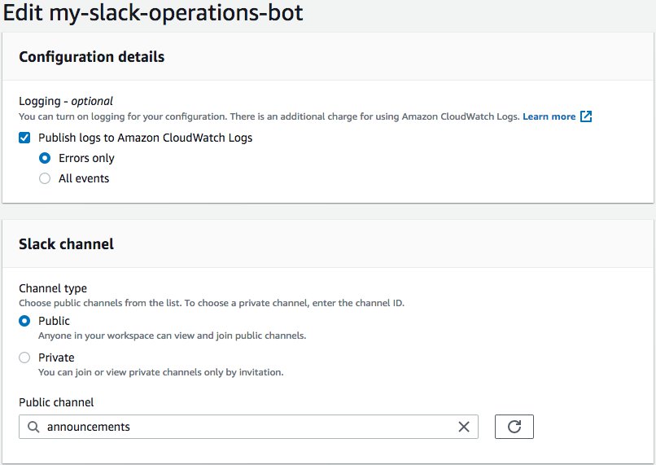Viewport: 656px width, 465px height.
Task: Refresh the public channel list
Action: 514,427
